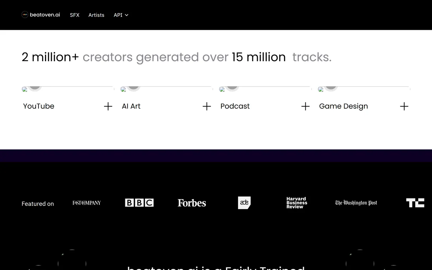Open the SFX page

click(75, 15)
